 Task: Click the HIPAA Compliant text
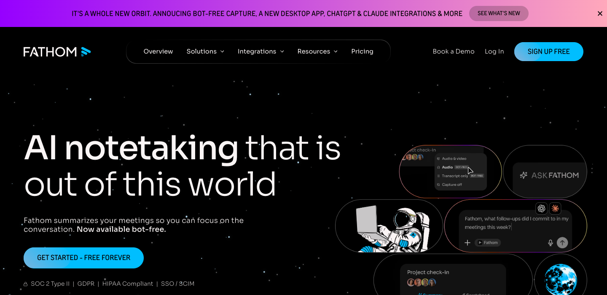pos(127,284)
